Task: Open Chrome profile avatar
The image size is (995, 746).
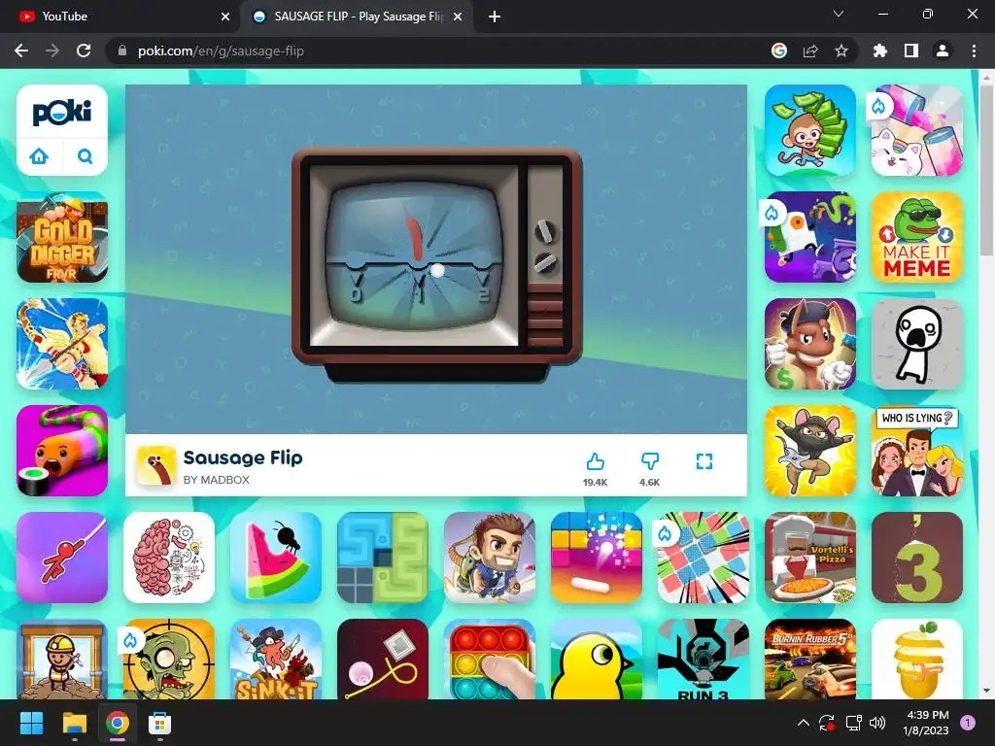Action: [x=943, y=51]
